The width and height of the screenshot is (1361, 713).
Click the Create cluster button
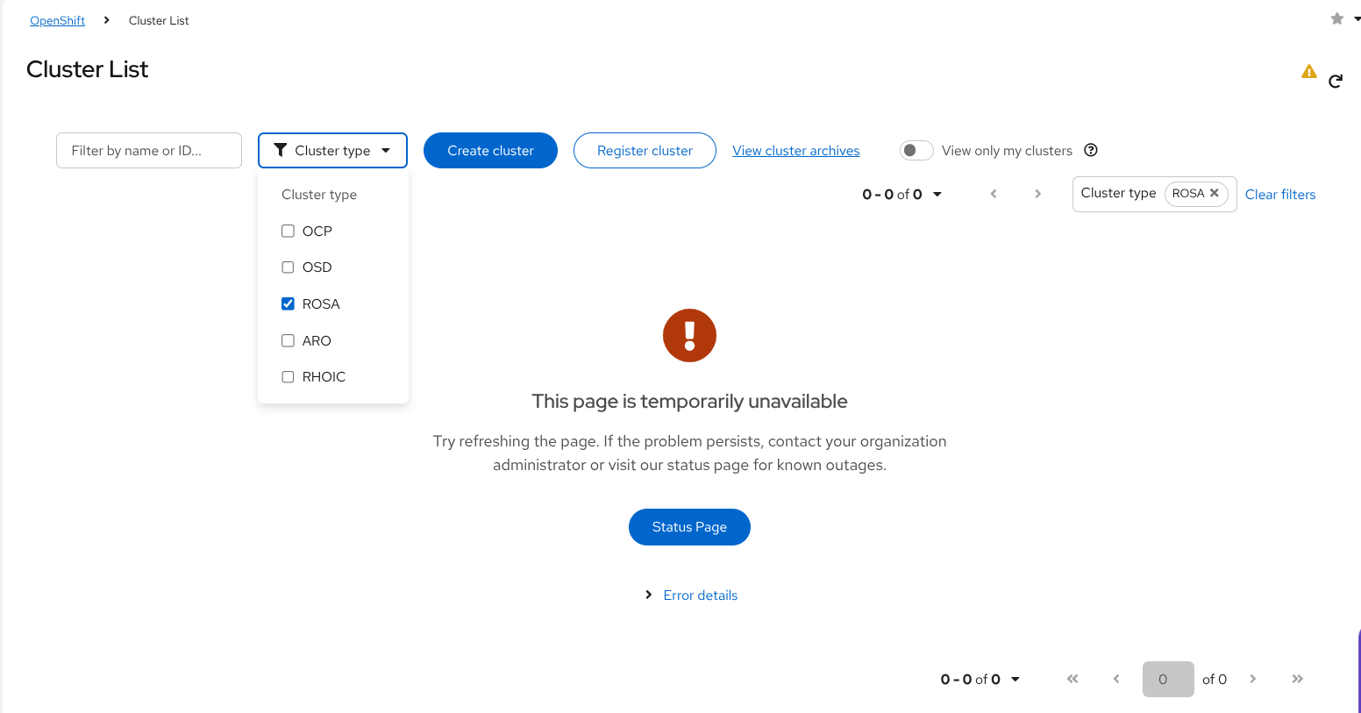point(490,151)
